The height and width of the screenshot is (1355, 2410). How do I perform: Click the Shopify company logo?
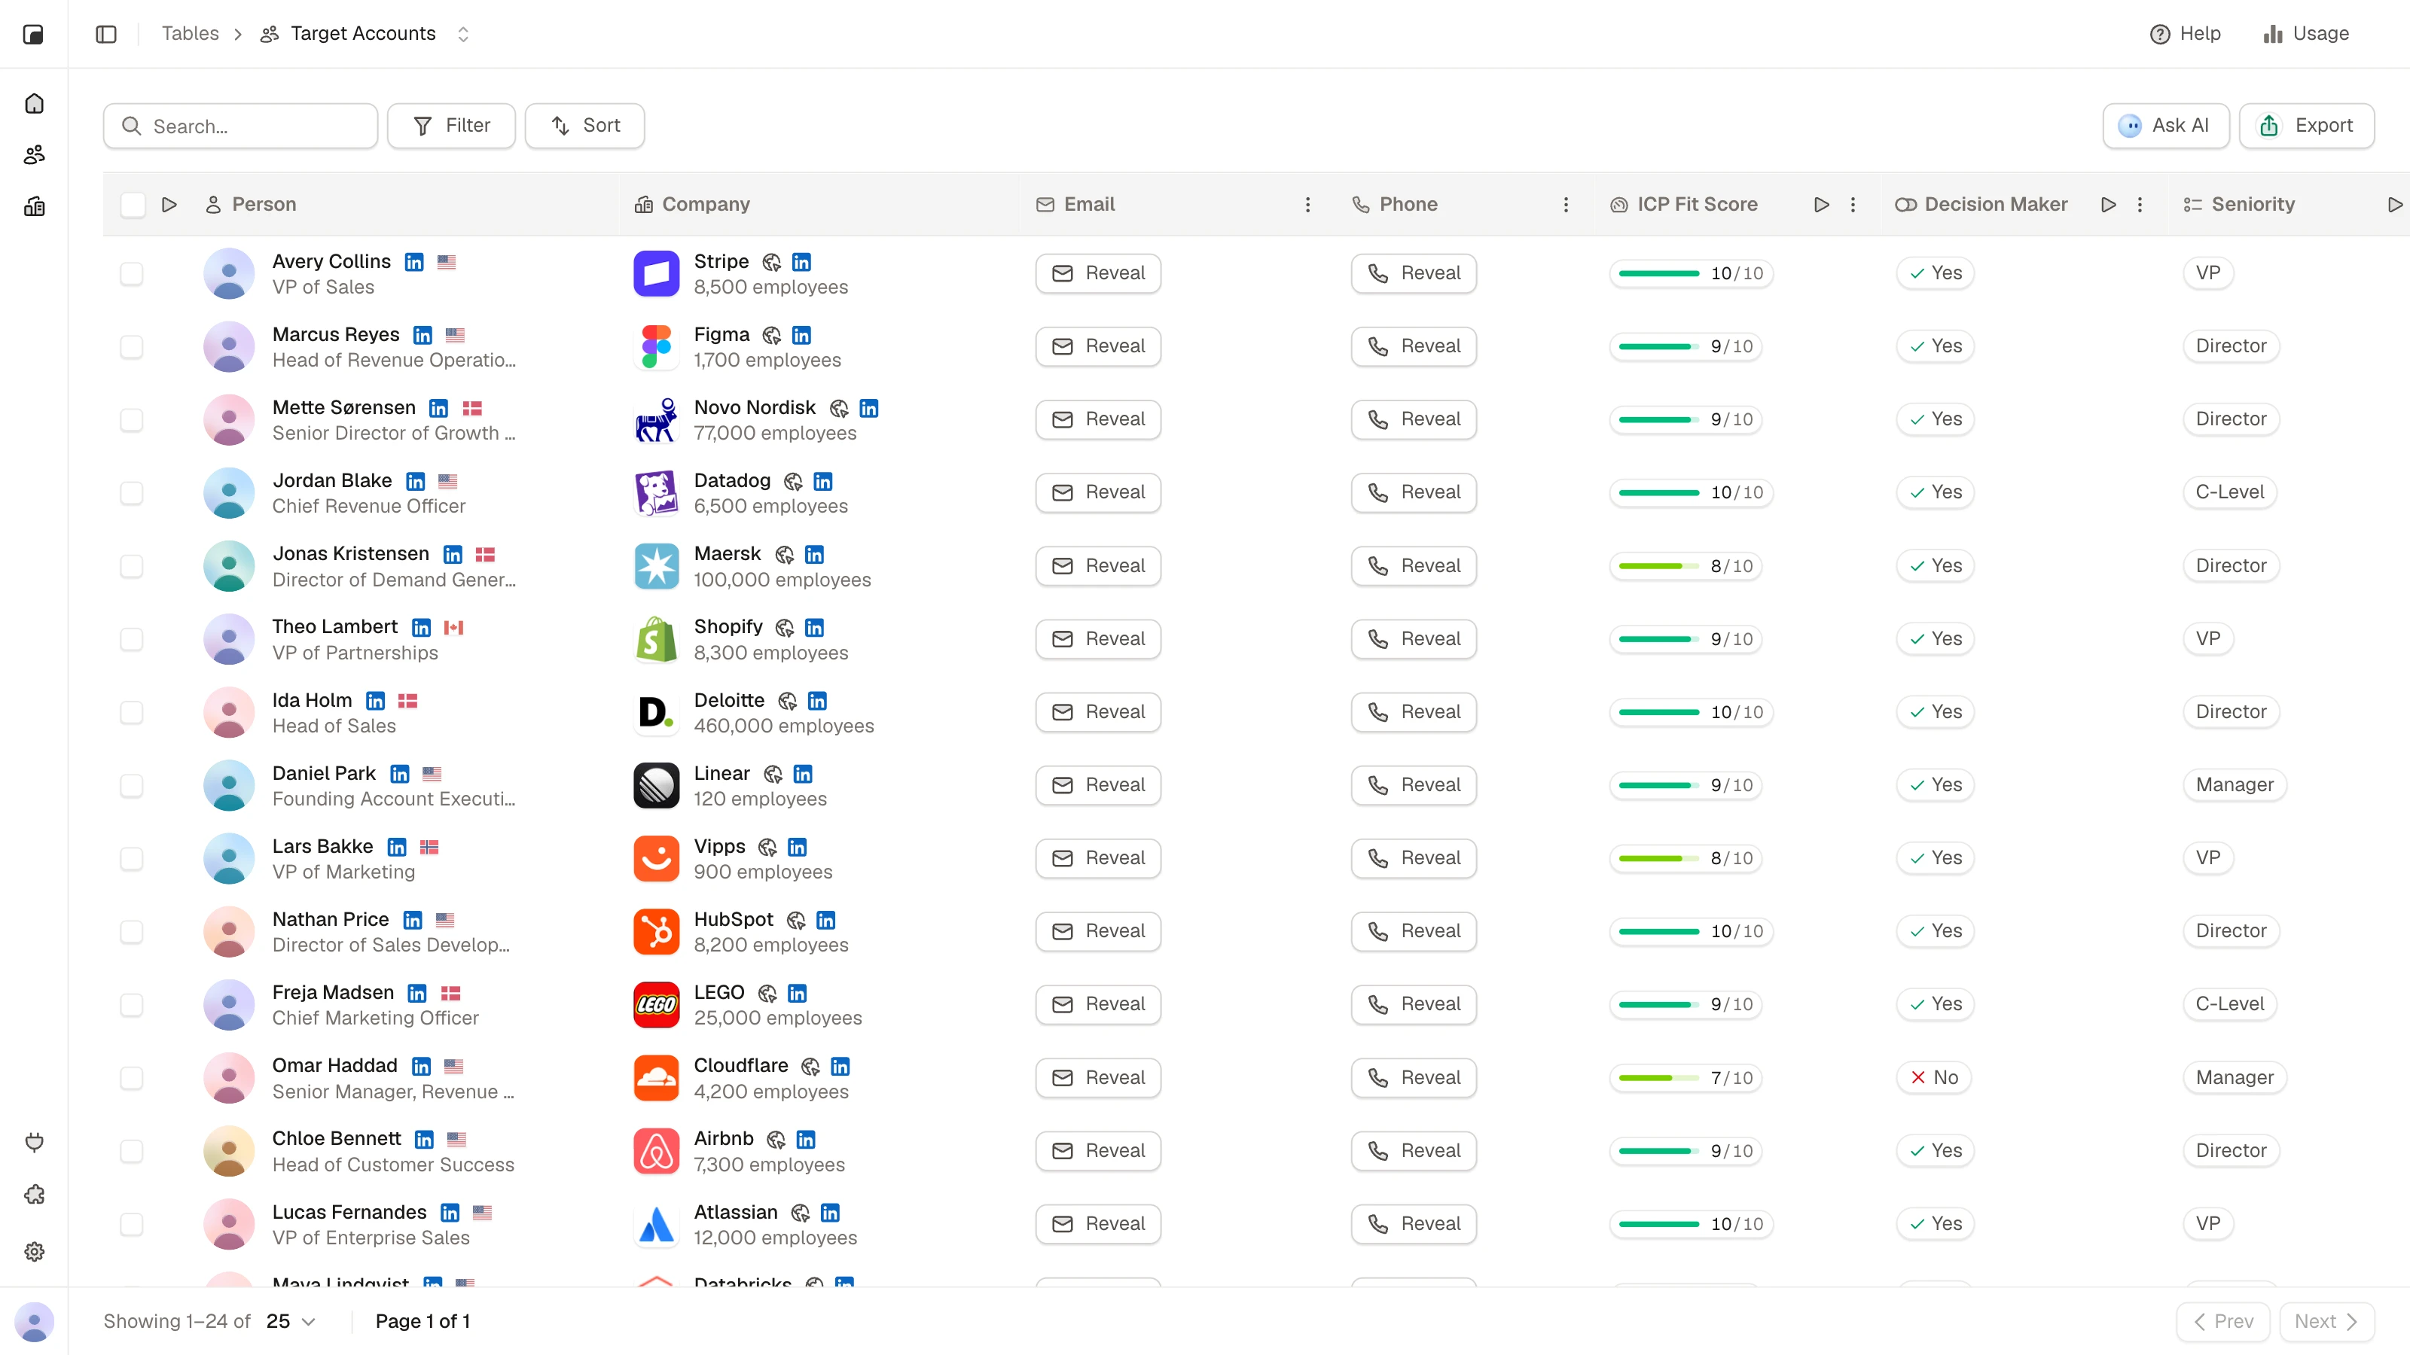pyautogui.click(x=656, y=640)
